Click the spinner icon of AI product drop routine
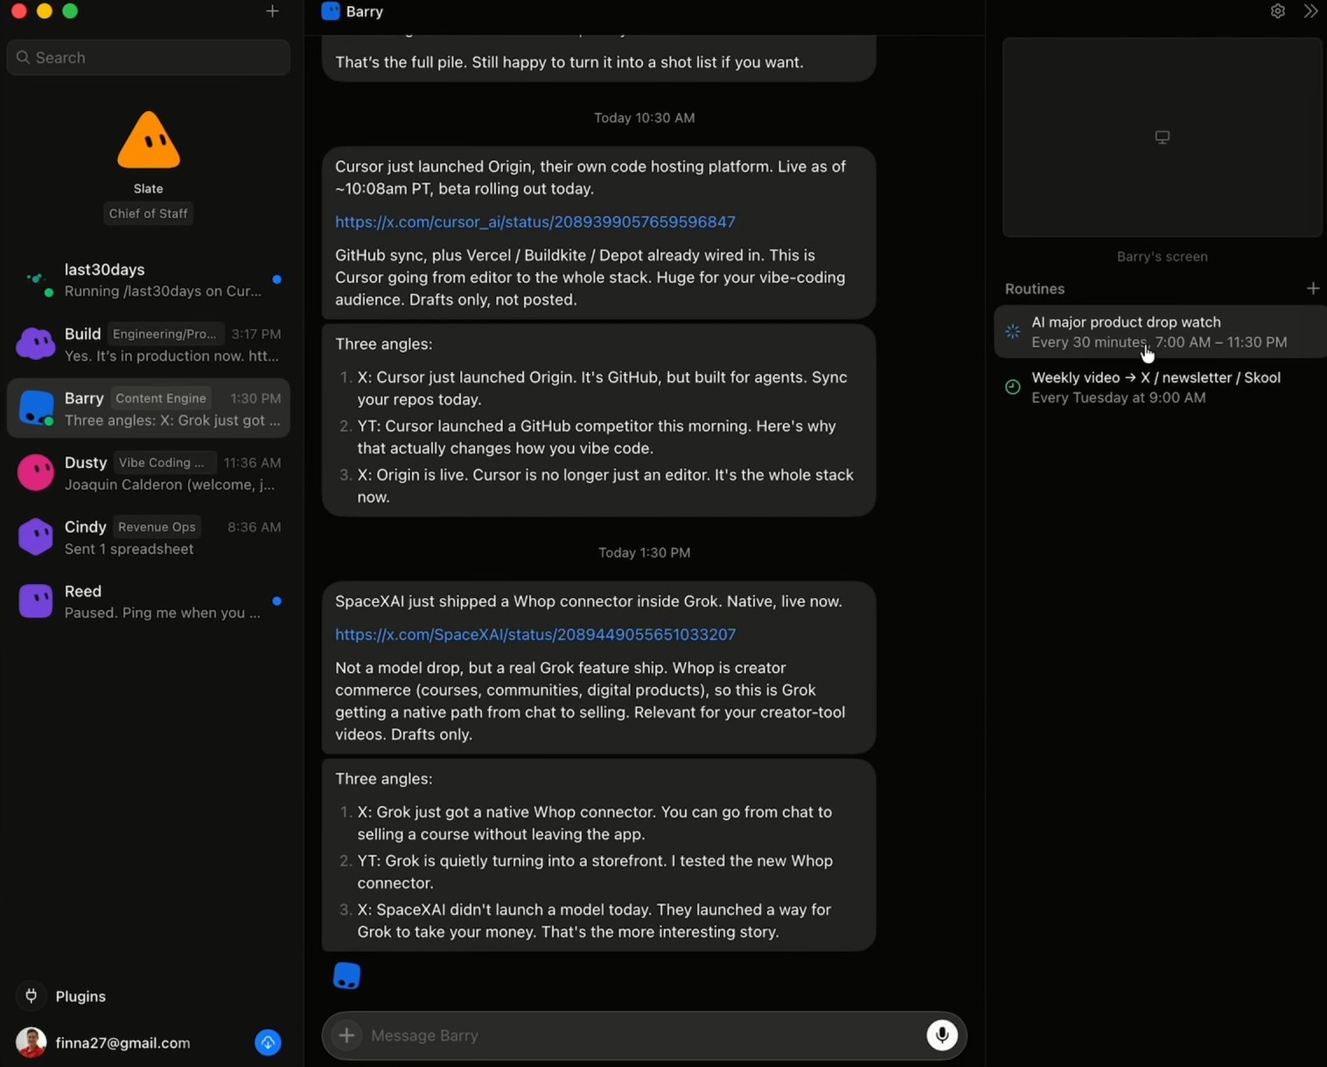The width and height of the screenshot is (1327, 1067). pyautogui.click(x=1013, y=332)
